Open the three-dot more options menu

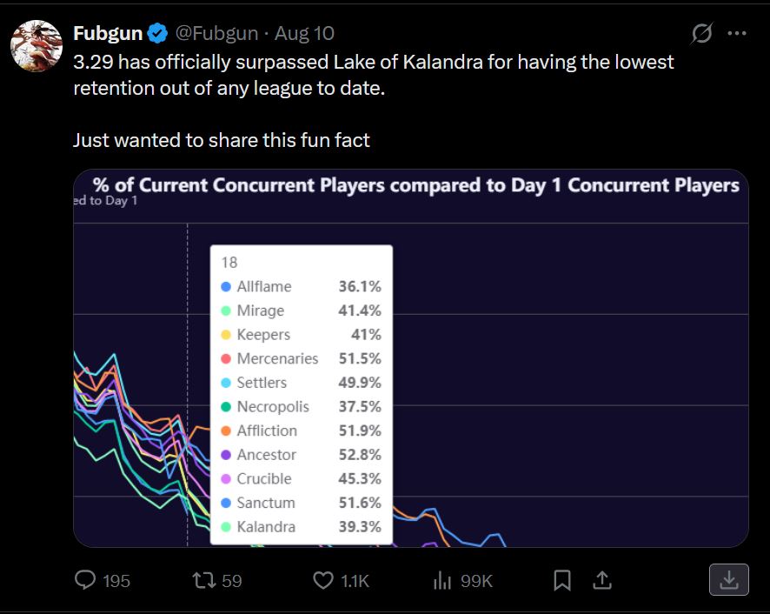737,33
